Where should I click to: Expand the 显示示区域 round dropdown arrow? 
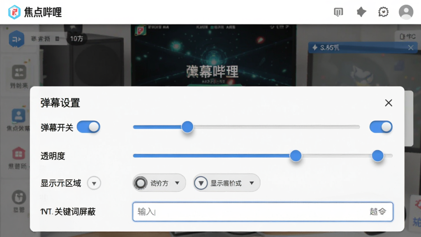click(x=94, y=184)
